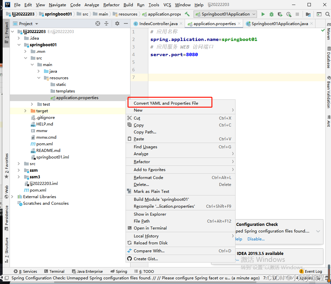
Task: Open the Java Enterprise tool window
Action: (87, 271)
